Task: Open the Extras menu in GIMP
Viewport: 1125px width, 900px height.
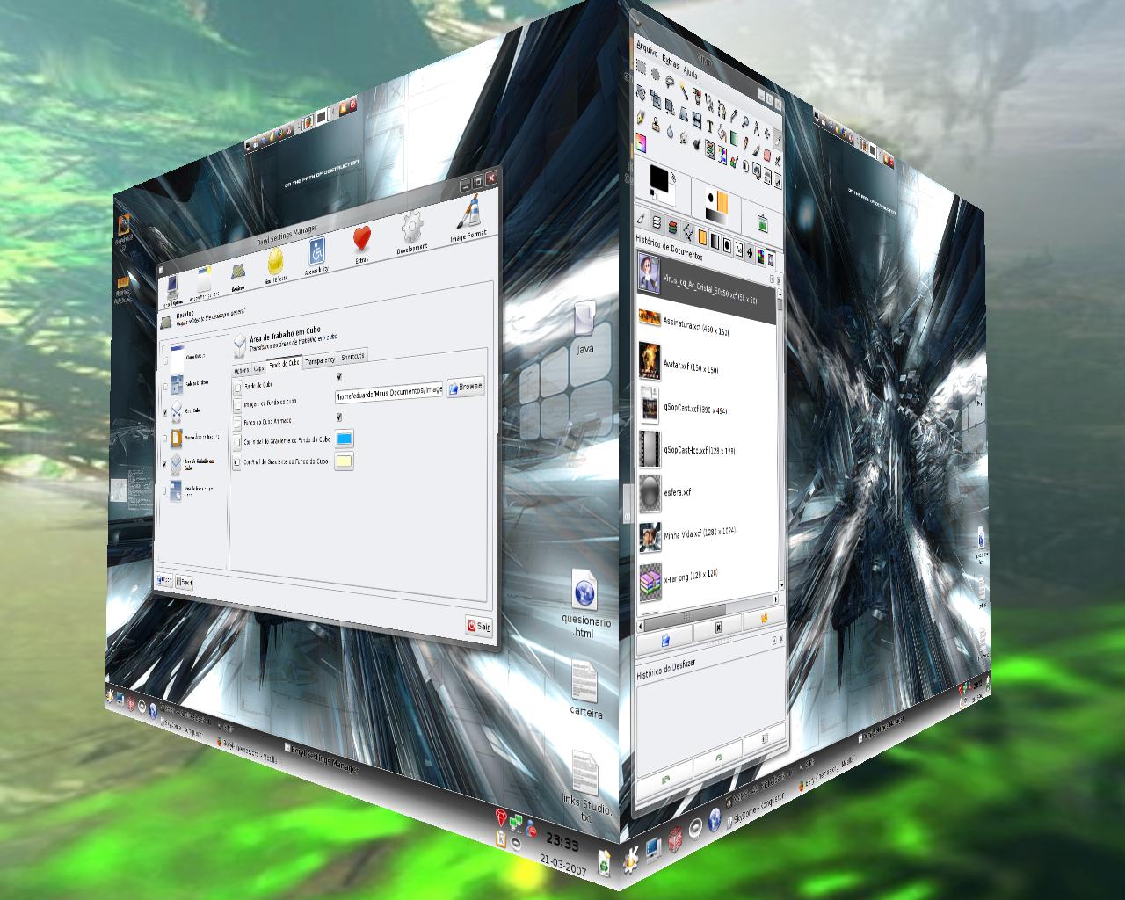Action: (671, 63)
